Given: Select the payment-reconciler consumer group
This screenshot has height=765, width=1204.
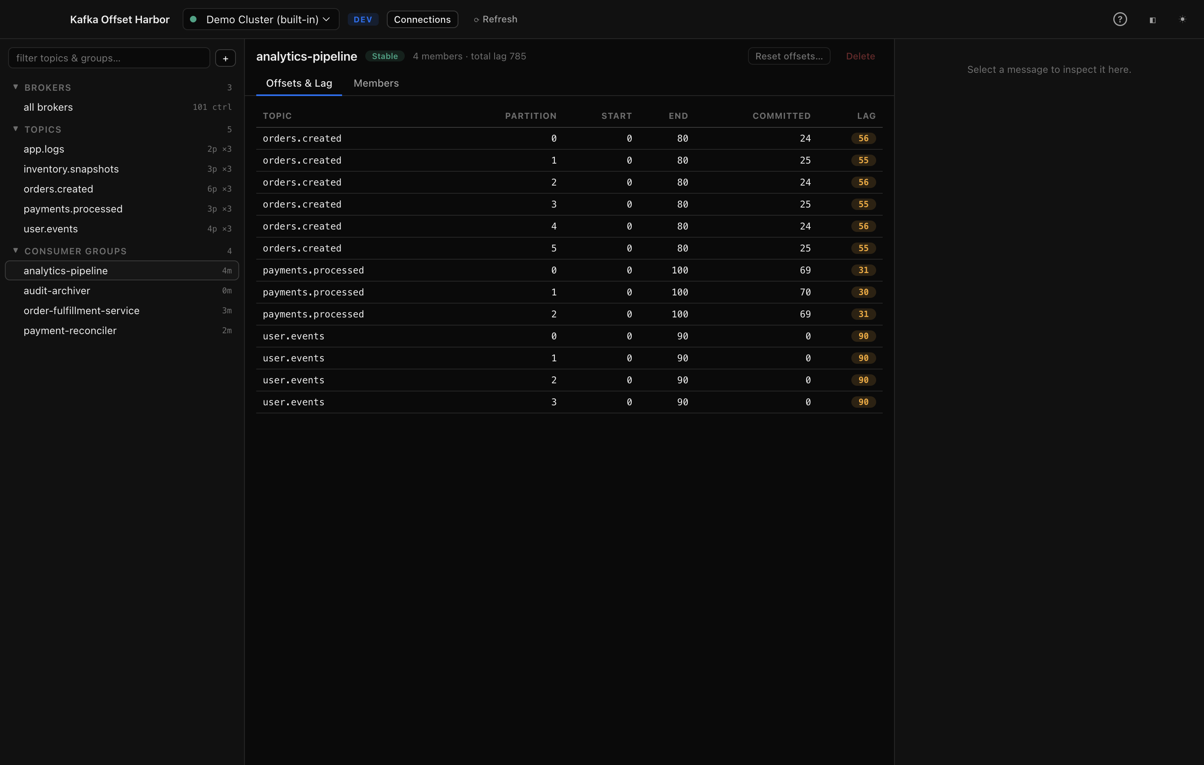Looking at the screenshot, I should [x=122, y=331].
